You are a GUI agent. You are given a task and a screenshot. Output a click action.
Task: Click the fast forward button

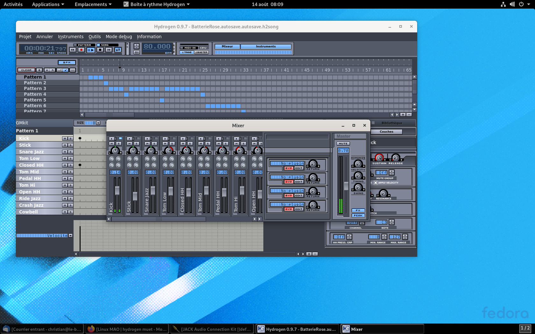[109, 50]
